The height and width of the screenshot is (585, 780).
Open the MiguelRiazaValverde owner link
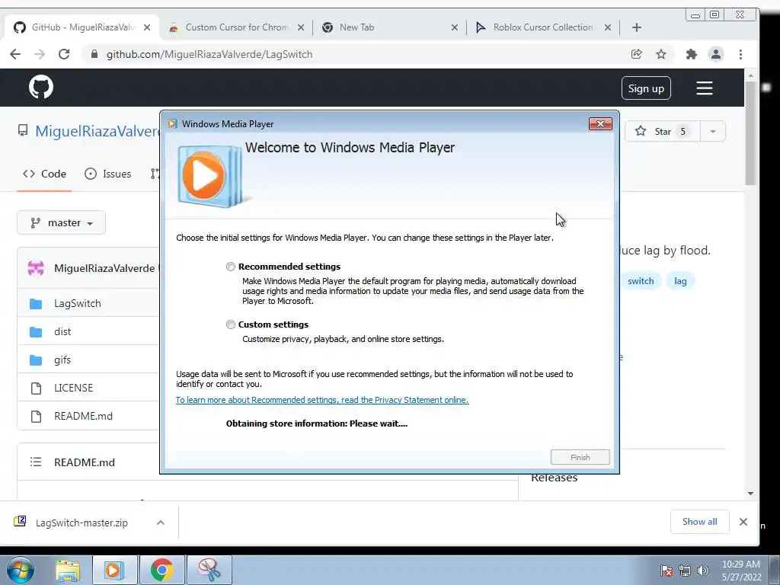pyautogui.click(x=97, y=131)
